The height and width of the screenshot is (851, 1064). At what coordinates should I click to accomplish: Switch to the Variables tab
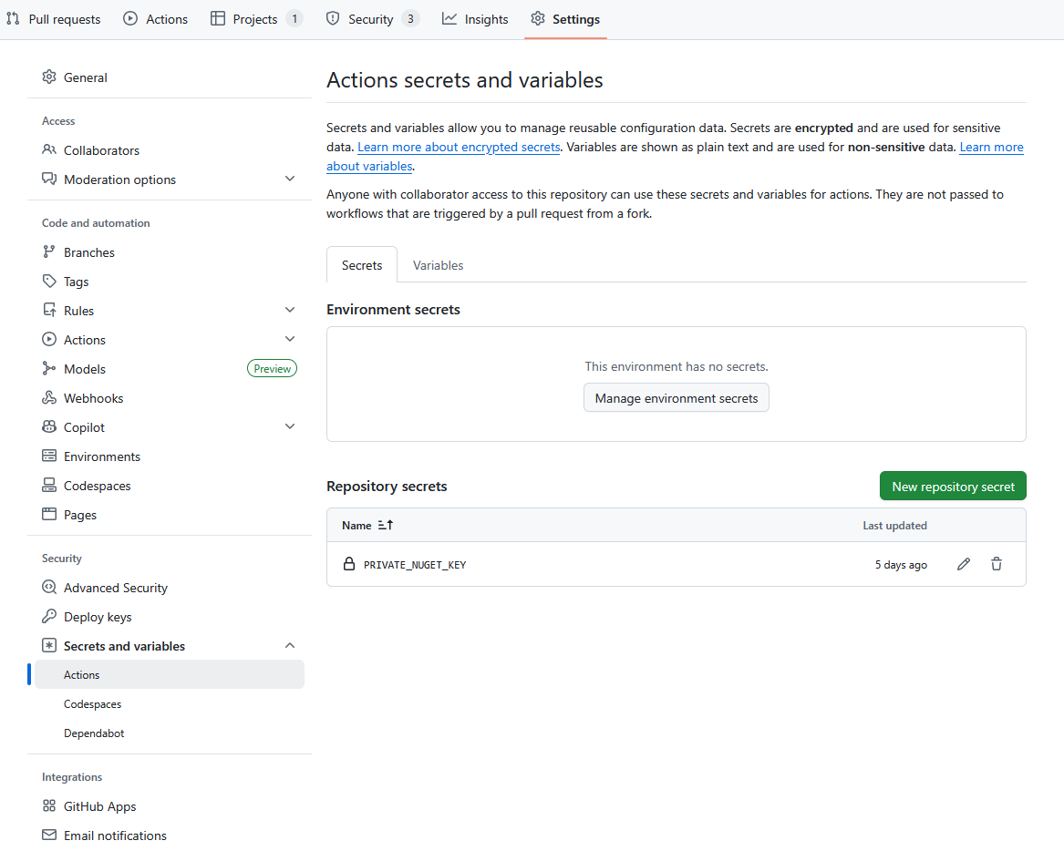(438, 265)
